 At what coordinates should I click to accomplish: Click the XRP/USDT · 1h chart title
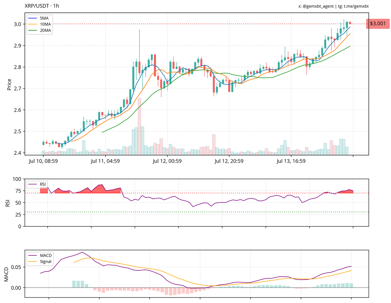pos(42,6)
